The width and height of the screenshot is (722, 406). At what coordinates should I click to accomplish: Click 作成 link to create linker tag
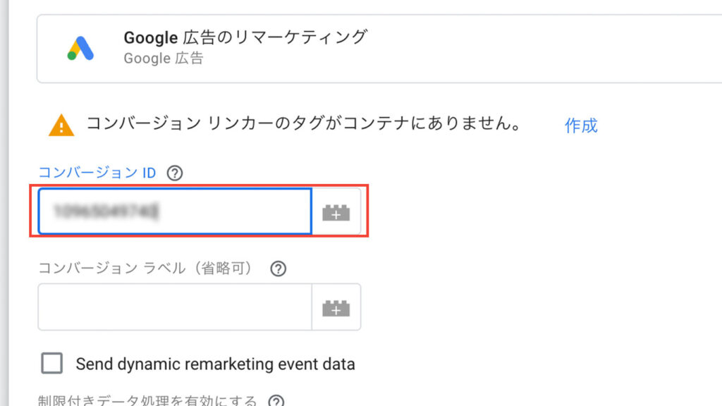pyautogui.click(x=581, y=125)
